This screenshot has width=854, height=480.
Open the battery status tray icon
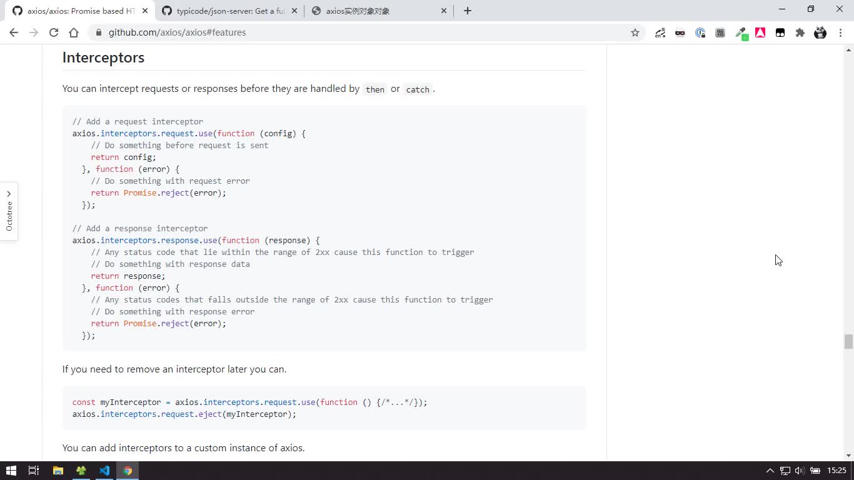tap(815, 471)
